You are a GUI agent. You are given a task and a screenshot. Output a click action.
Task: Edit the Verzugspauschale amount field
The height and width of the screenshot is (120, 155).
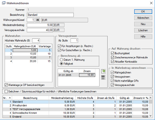(40, 30)
